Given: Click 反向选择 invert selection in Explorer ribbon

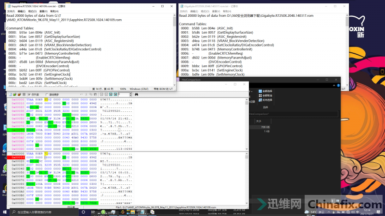Looking at the screenshot, I should point(267,100).
